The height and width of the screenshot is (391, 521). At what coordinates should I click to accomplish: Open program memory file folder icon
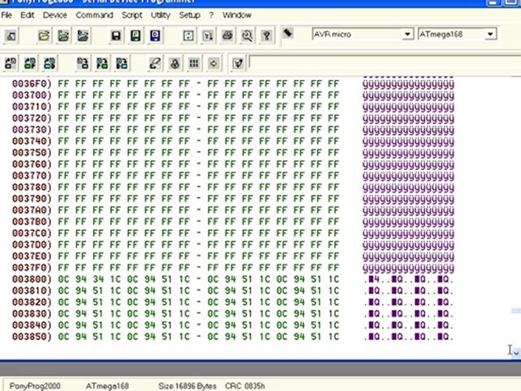[x=63, y=36]
